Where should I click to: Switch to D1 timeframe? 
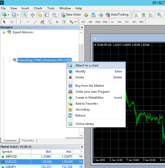pos(127,22)
